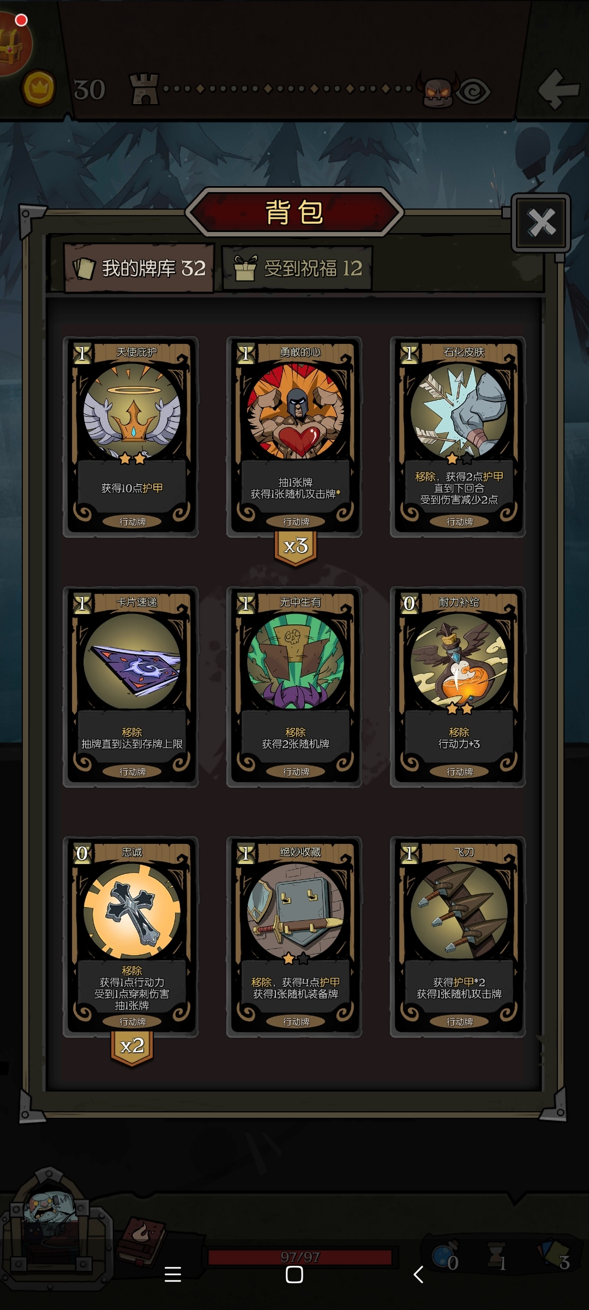Tap the back arrow in top bar
Image resolution: width=589 pixels, height=1310 pixels.
(558, 89)
